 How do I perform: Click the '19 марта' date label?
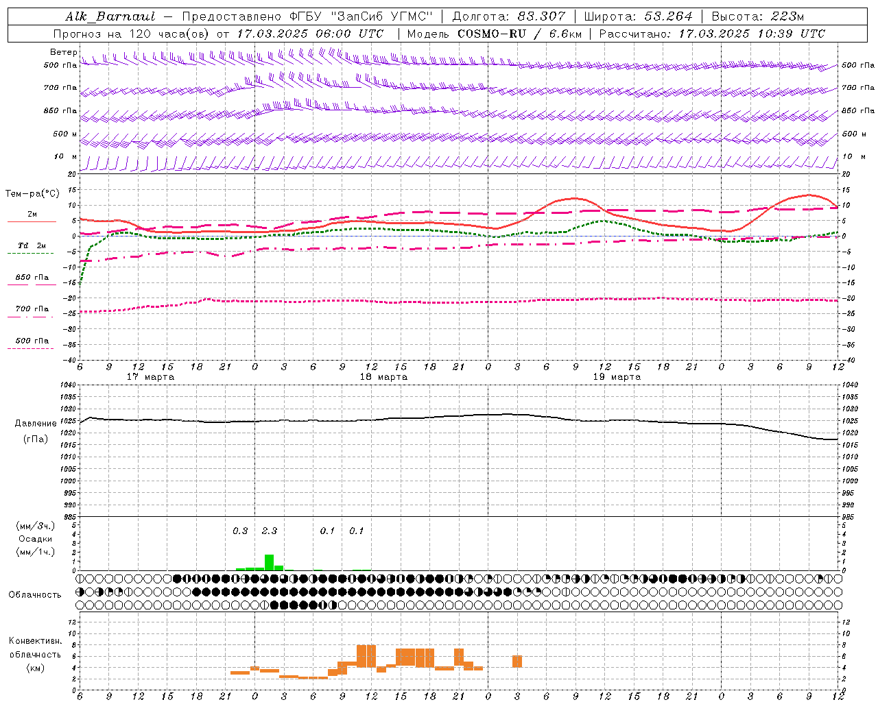(x=617, y=377)
